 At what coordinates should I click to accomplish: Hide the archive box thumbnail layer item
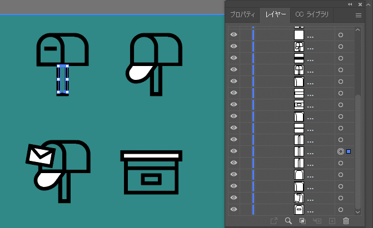coord(233,104)
